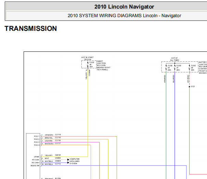Screen dimensions: 207x179
Task: Click the HS CAN+ terminal label
Action: (36, 163)
